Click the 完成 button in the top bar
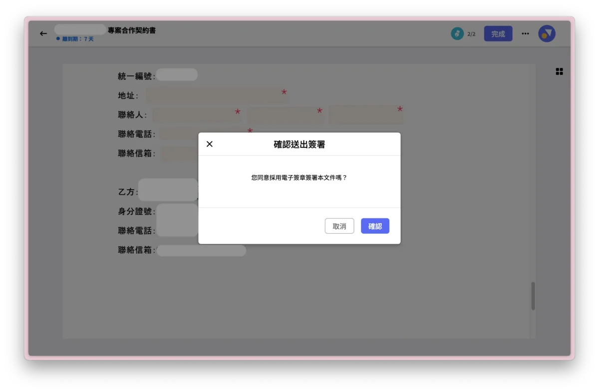599x392 pixels. tap(498, 33)
